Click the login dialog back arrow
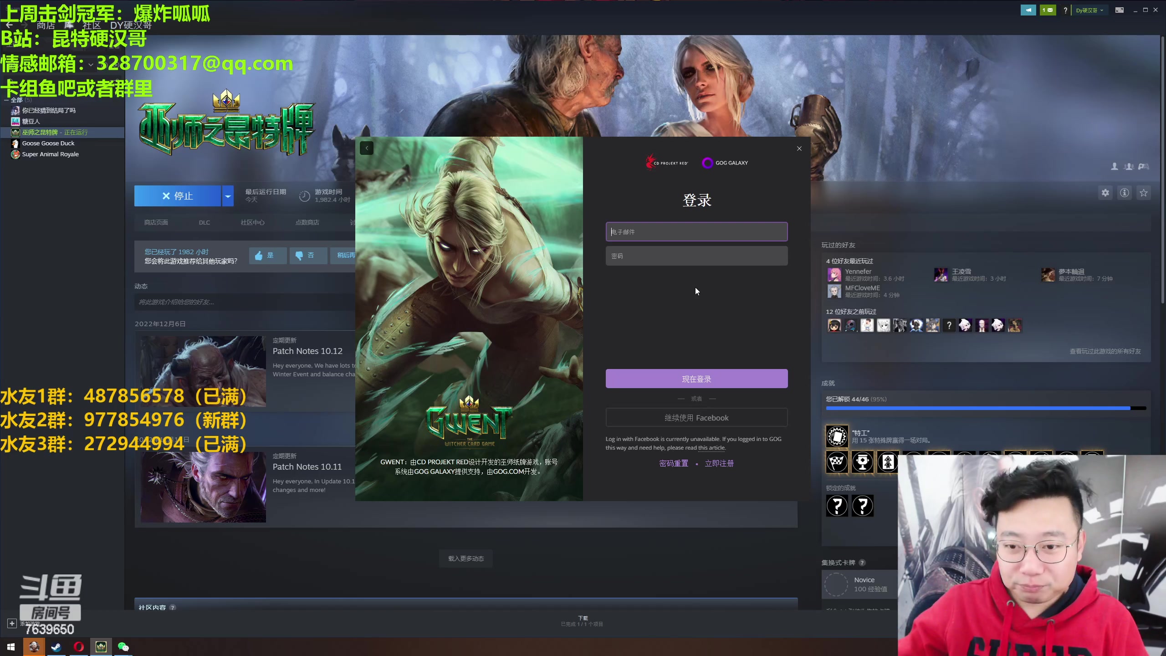 (x=367, y=148)
